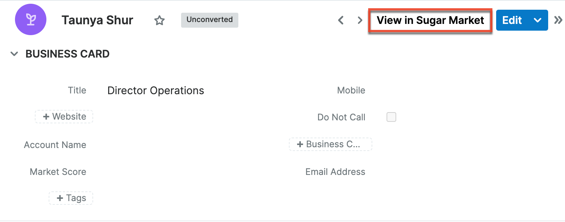Add Tags to the lead

[x=71, y=198]
